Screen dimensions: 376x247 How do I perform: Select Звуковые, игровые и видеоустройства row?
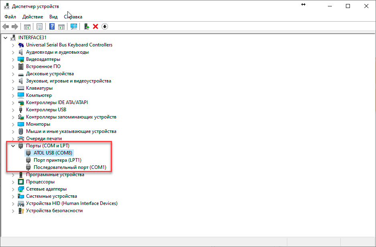click(x=69, y=81)
